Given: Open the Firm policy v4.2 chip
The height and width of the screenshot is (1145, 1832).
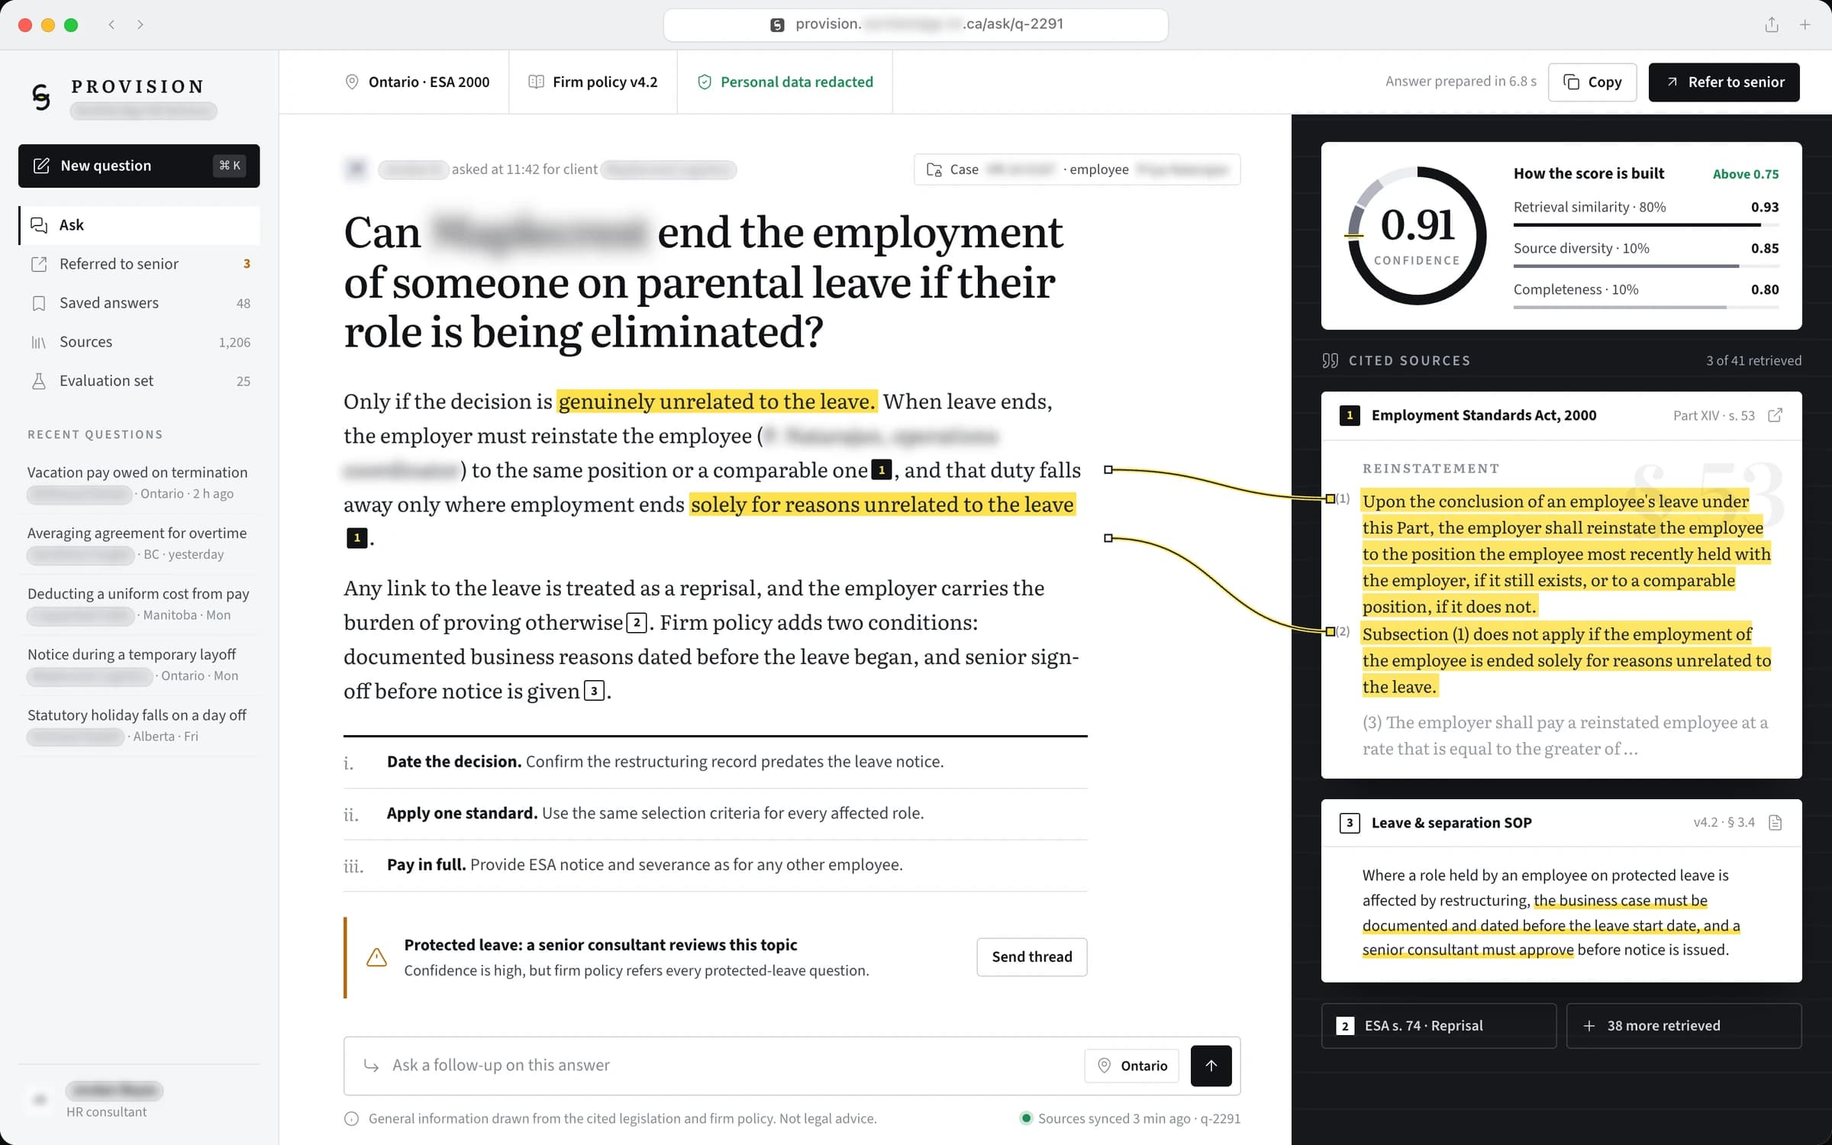Looking at the screenshot, I should (593, 82).
